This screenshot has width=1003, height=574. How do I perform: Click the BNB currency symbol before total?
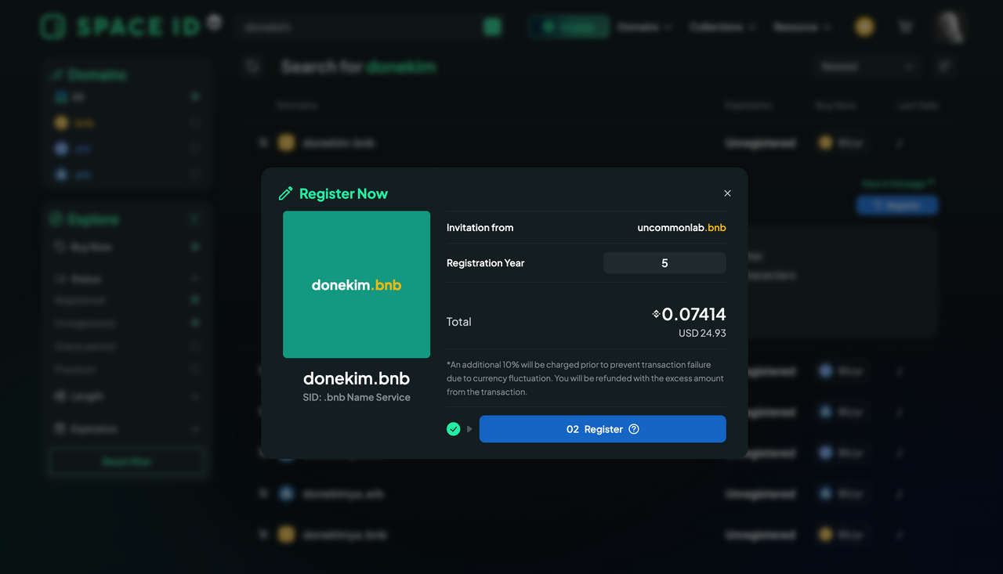(657, 314)
